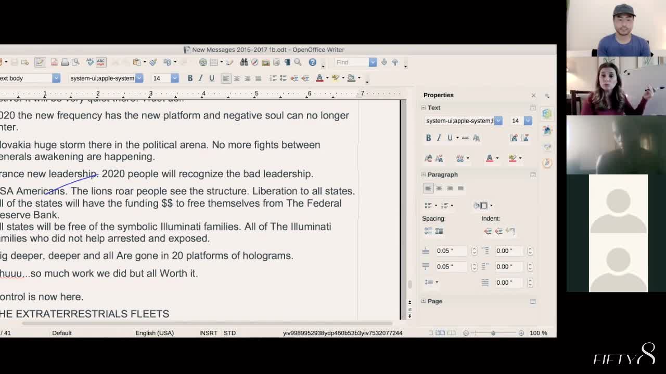Open sidebar font size dropdown
Viewport: 666px width, 374px height.
coord(528,121)
